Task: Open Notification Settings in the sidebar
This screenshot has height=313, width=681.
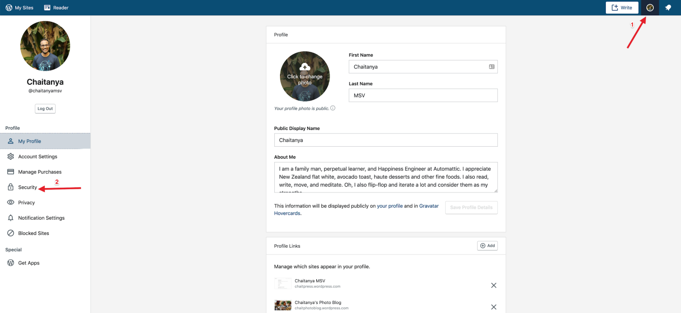Action: [45, 218]
